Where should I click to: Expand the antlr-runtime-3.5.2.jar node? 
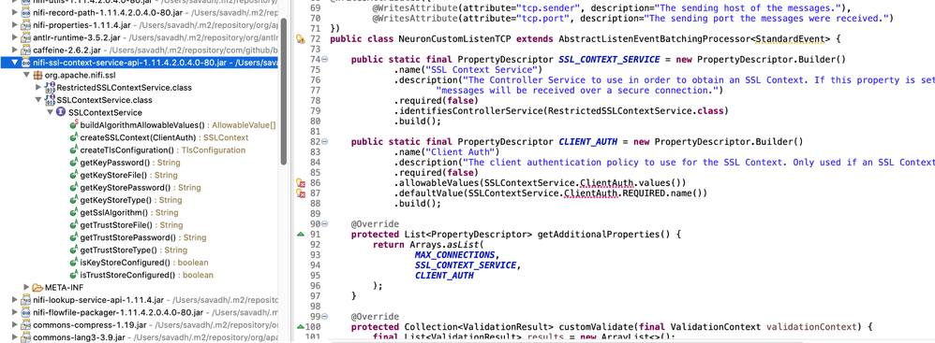click(15, 36)
